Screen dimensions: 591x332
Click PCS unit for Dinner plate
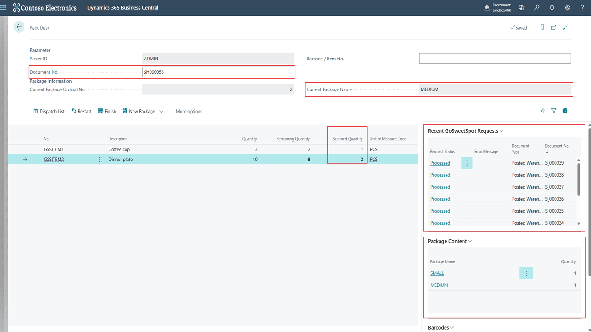click(374, 160)
